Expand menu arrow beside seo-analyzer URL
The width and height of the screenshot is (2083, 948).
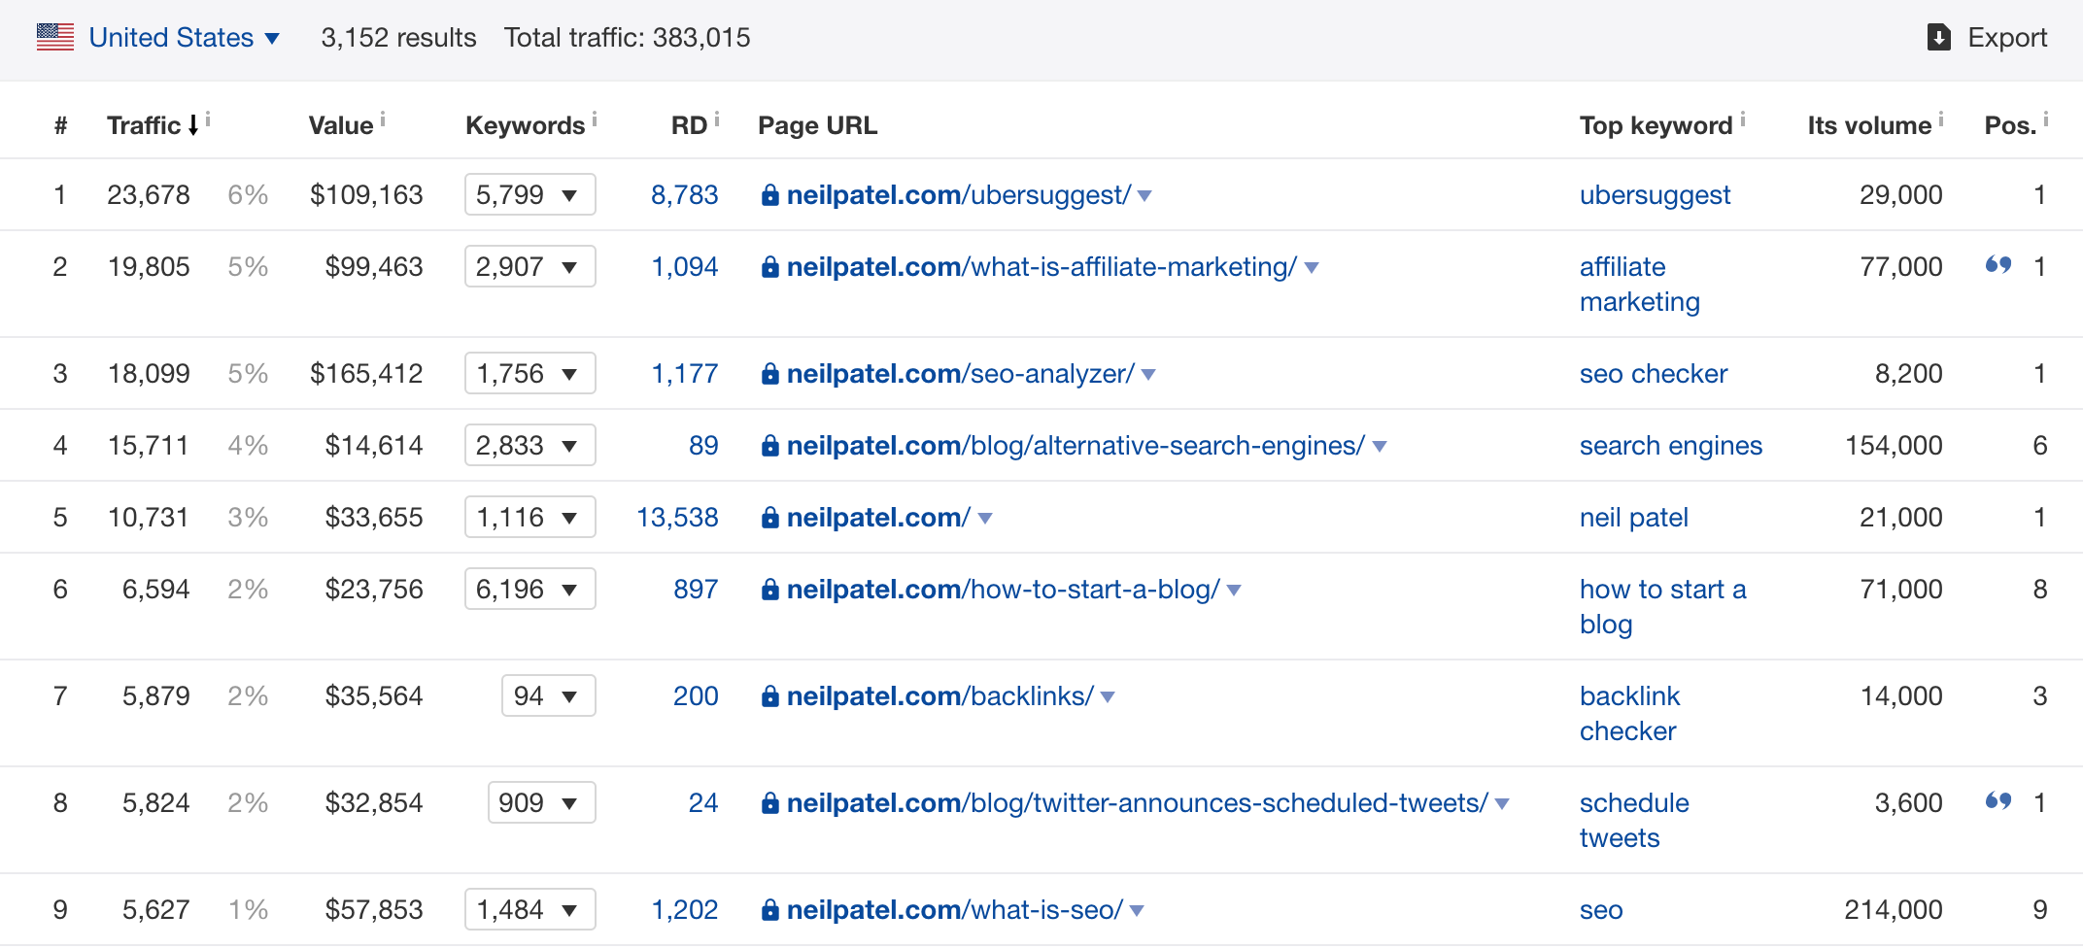tap(1148, 375)
